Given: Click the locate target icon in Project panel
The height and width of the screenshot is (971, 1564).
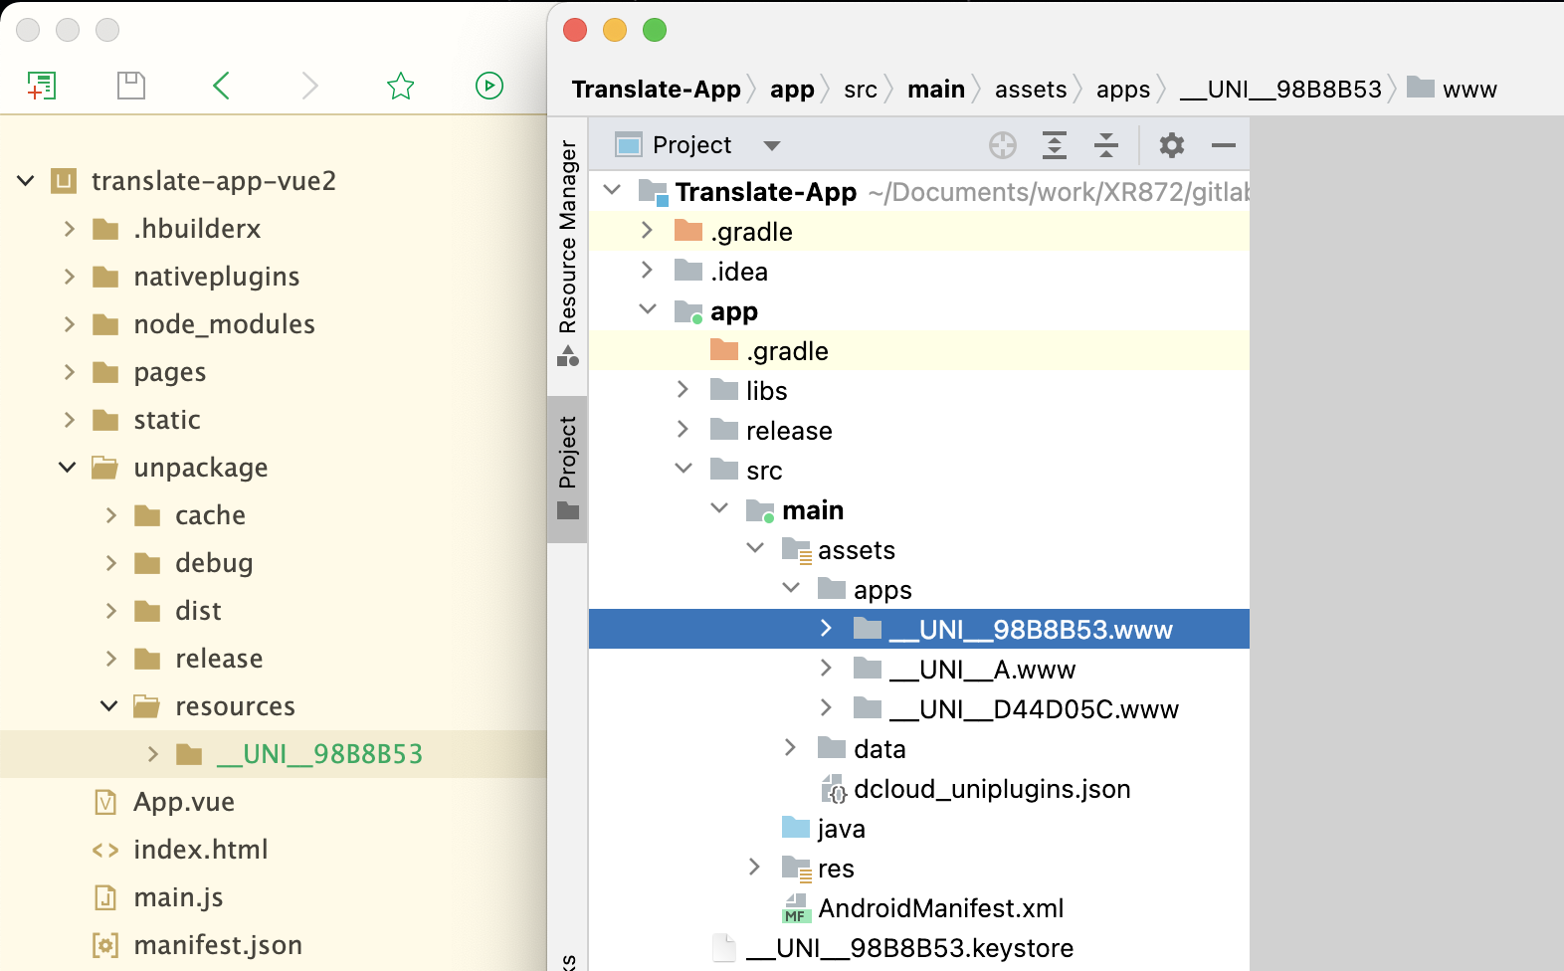Looking at the screenshot, I should pos(1003,145).
